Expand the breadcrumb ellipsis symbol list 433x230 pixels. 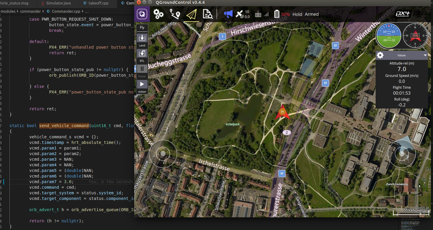[x=87, y=11]
